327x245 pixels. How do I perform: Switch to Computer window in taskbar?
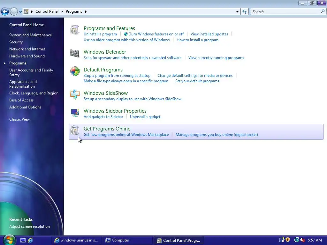pos(127,240)
